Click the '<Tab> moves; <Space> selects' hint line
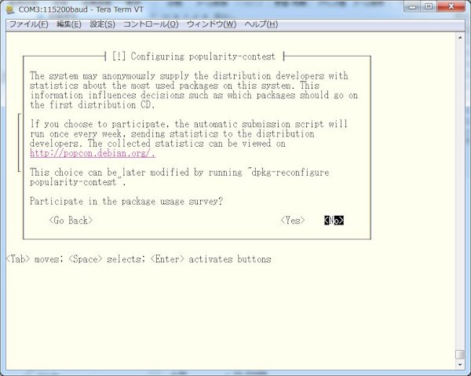Viewport: 471px width, 376px height. tap(139, 259)
